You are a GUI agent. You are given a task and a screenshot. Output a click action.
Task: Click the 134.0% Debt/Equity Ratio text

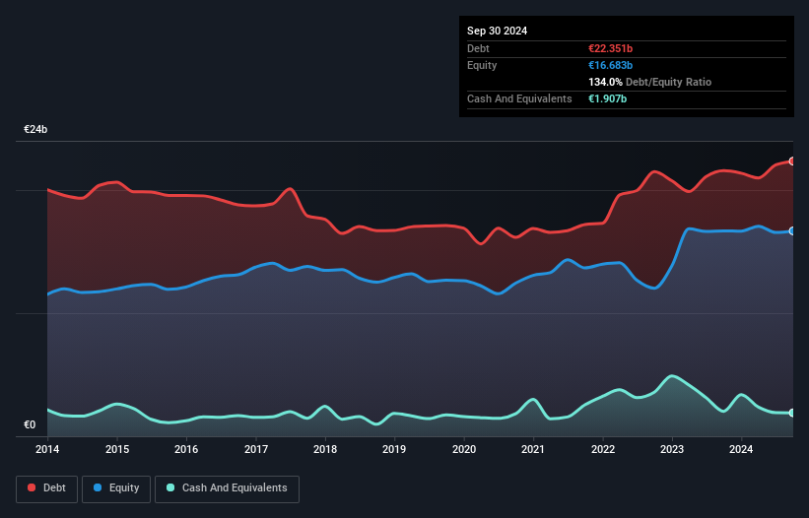[649, 82]
